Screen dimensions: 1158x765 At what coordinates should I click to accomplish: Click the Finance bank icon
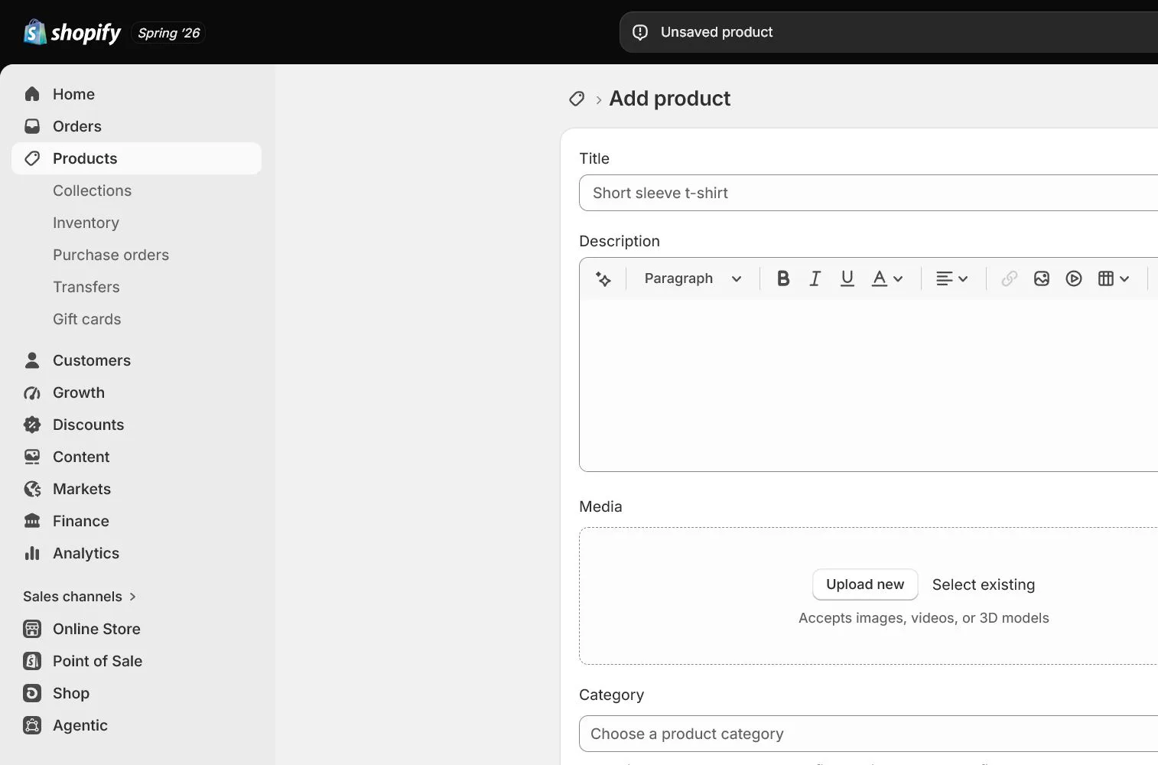click(x=32, y=521)
